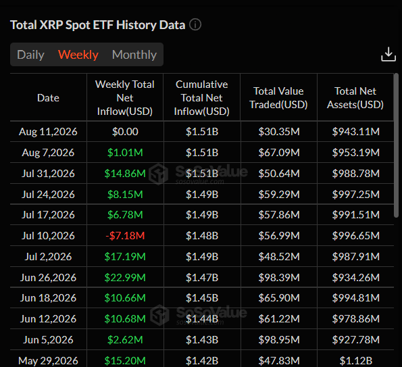The image size is (402, 367).
Task: Click the $6.78M weekly inflow value
Action: [x=125, y=215]
